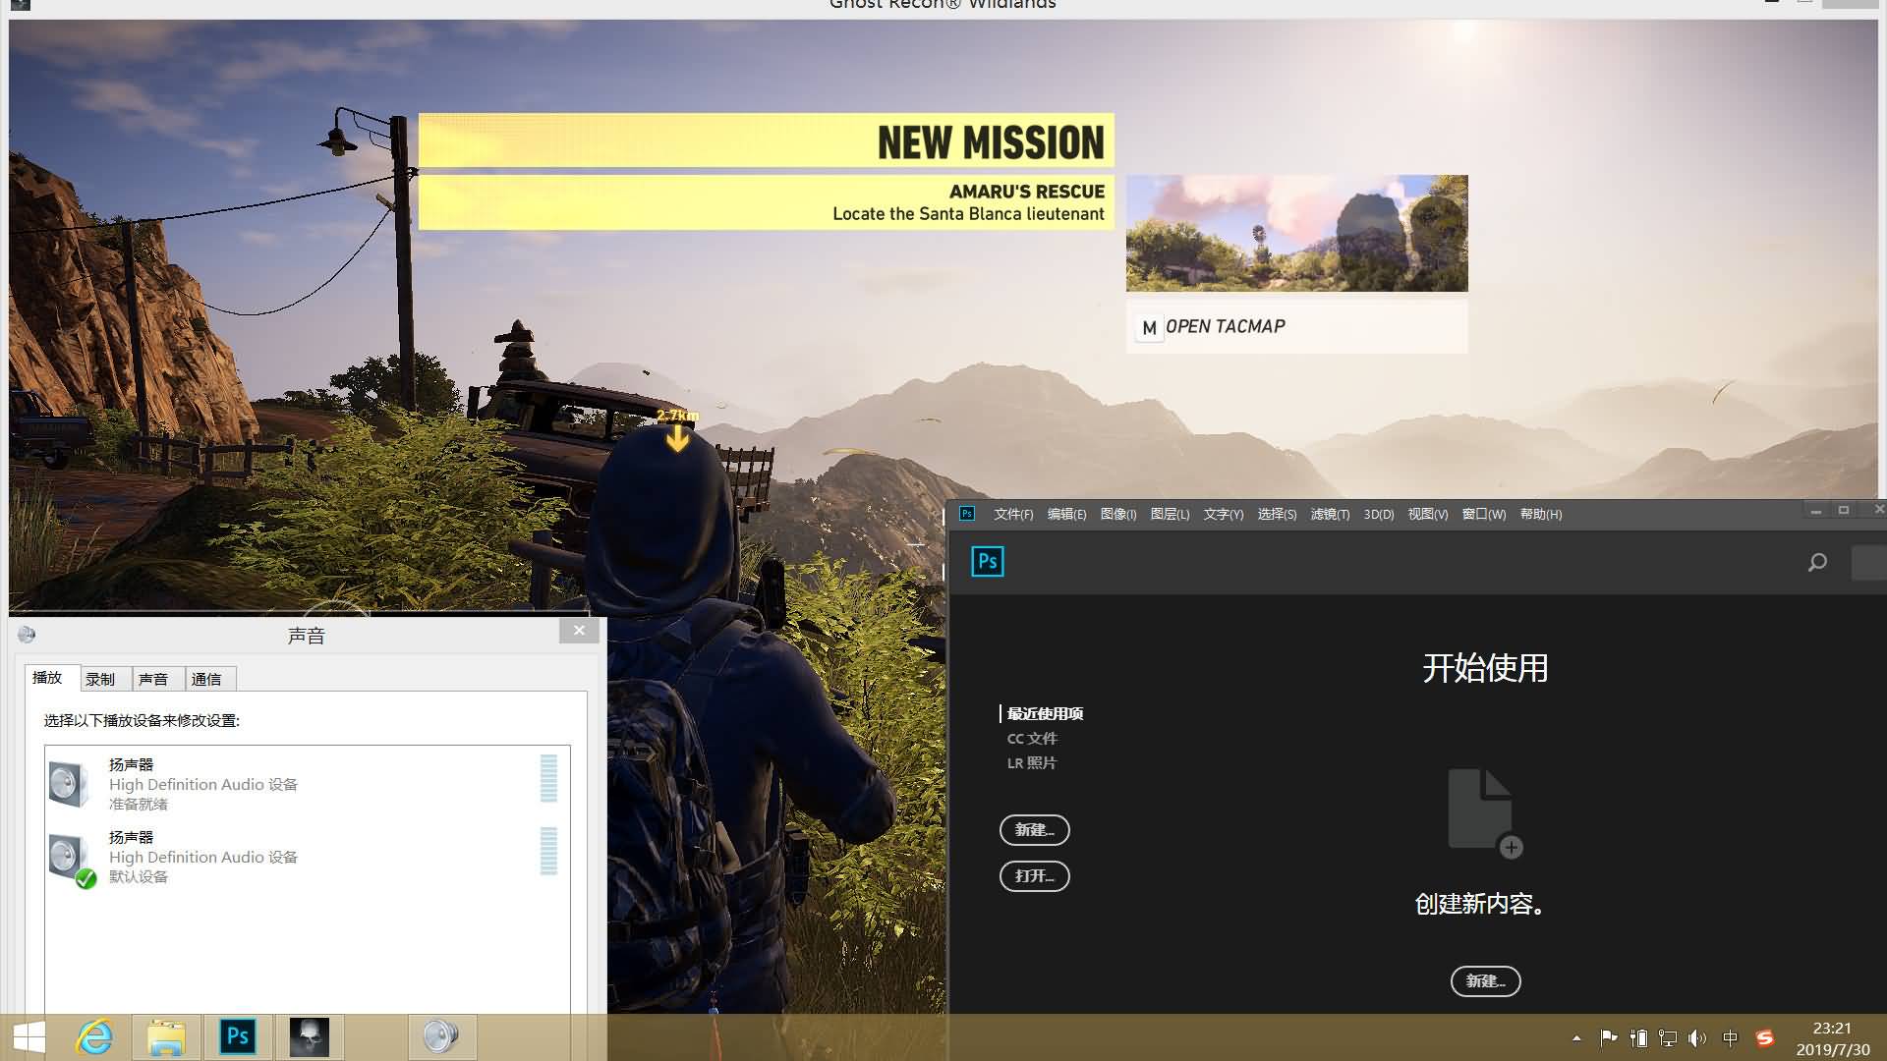Image resolution: width=1887 pixels, height=1061 pixels.
Task: Click the Sogou input method tray icon
Action: pyautogui.click(x=1765, y=1037)
